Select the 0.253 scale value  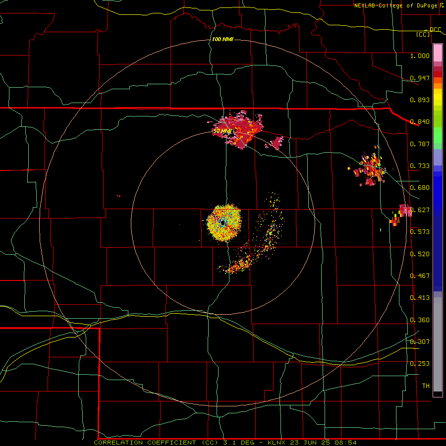(420, 364)
